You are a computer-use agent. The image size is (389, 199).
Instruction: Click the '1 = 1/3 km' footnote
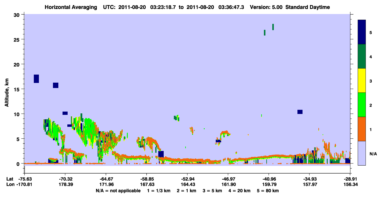coord(159,191)
